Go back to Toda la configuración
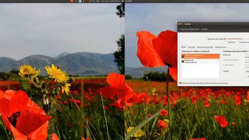This screenshot has width=249, height=140. pyautogui.click(x=189, y=29)
